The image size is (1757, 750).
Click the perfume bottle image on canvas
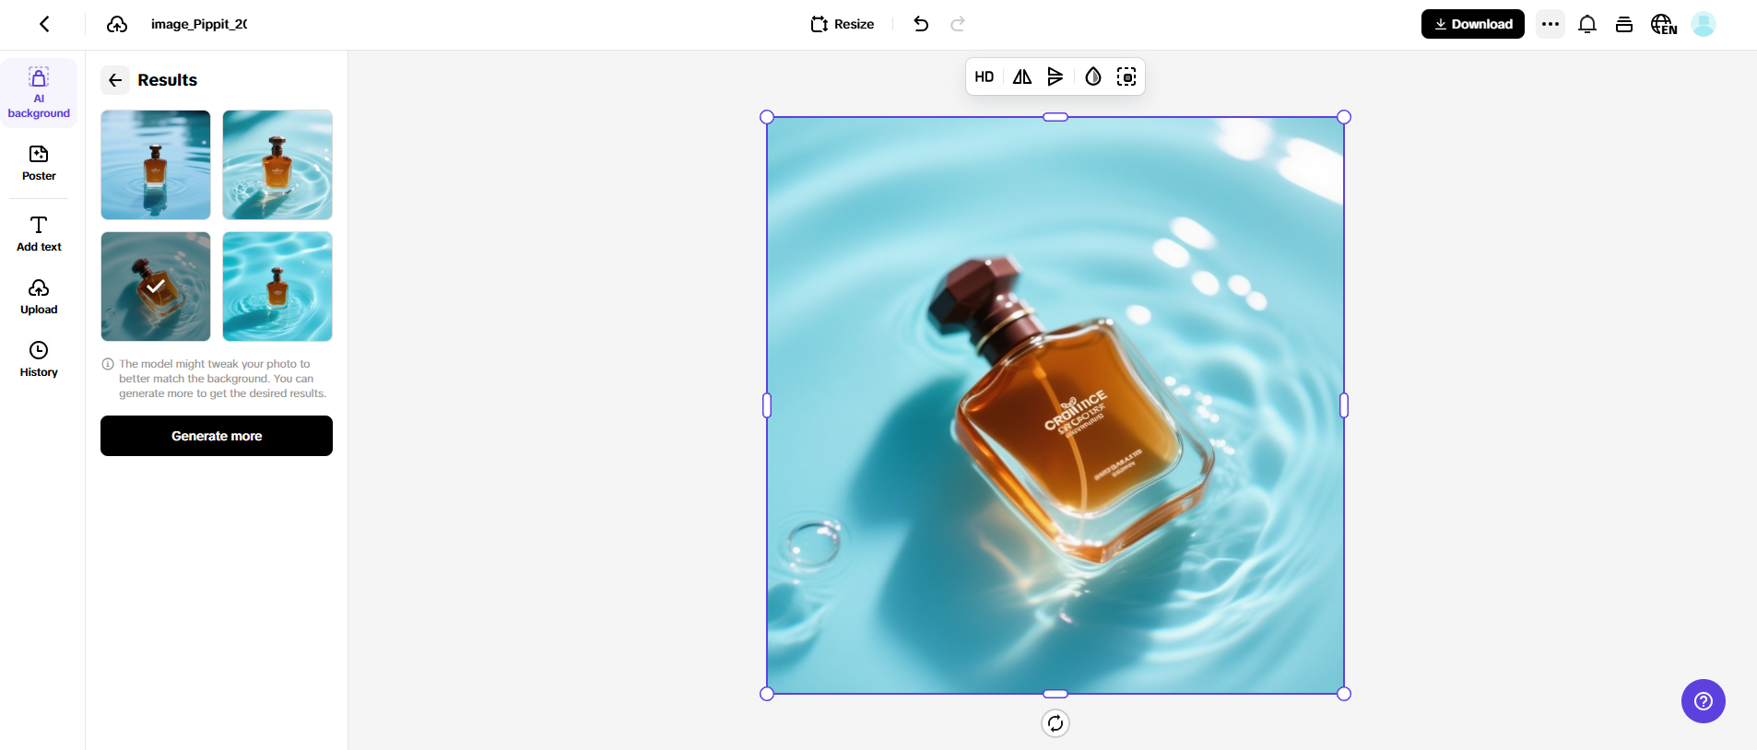click(x=1055, y=405)
